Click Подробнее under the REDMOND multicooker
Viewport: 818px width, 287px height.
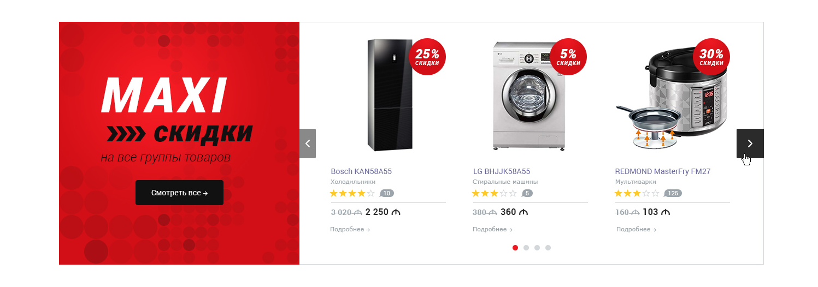coord(637,229)
